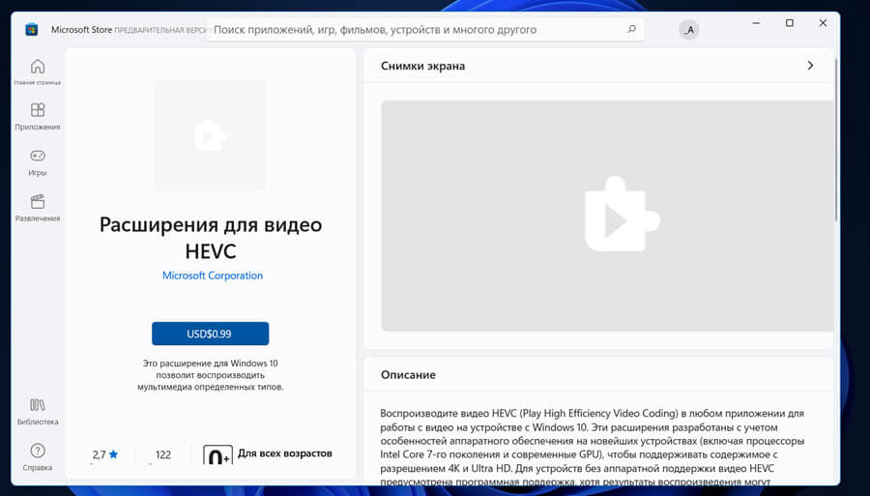Minimize the Microsoft Store window
Screen dimensions: 870x496
(x=756, y=23)
